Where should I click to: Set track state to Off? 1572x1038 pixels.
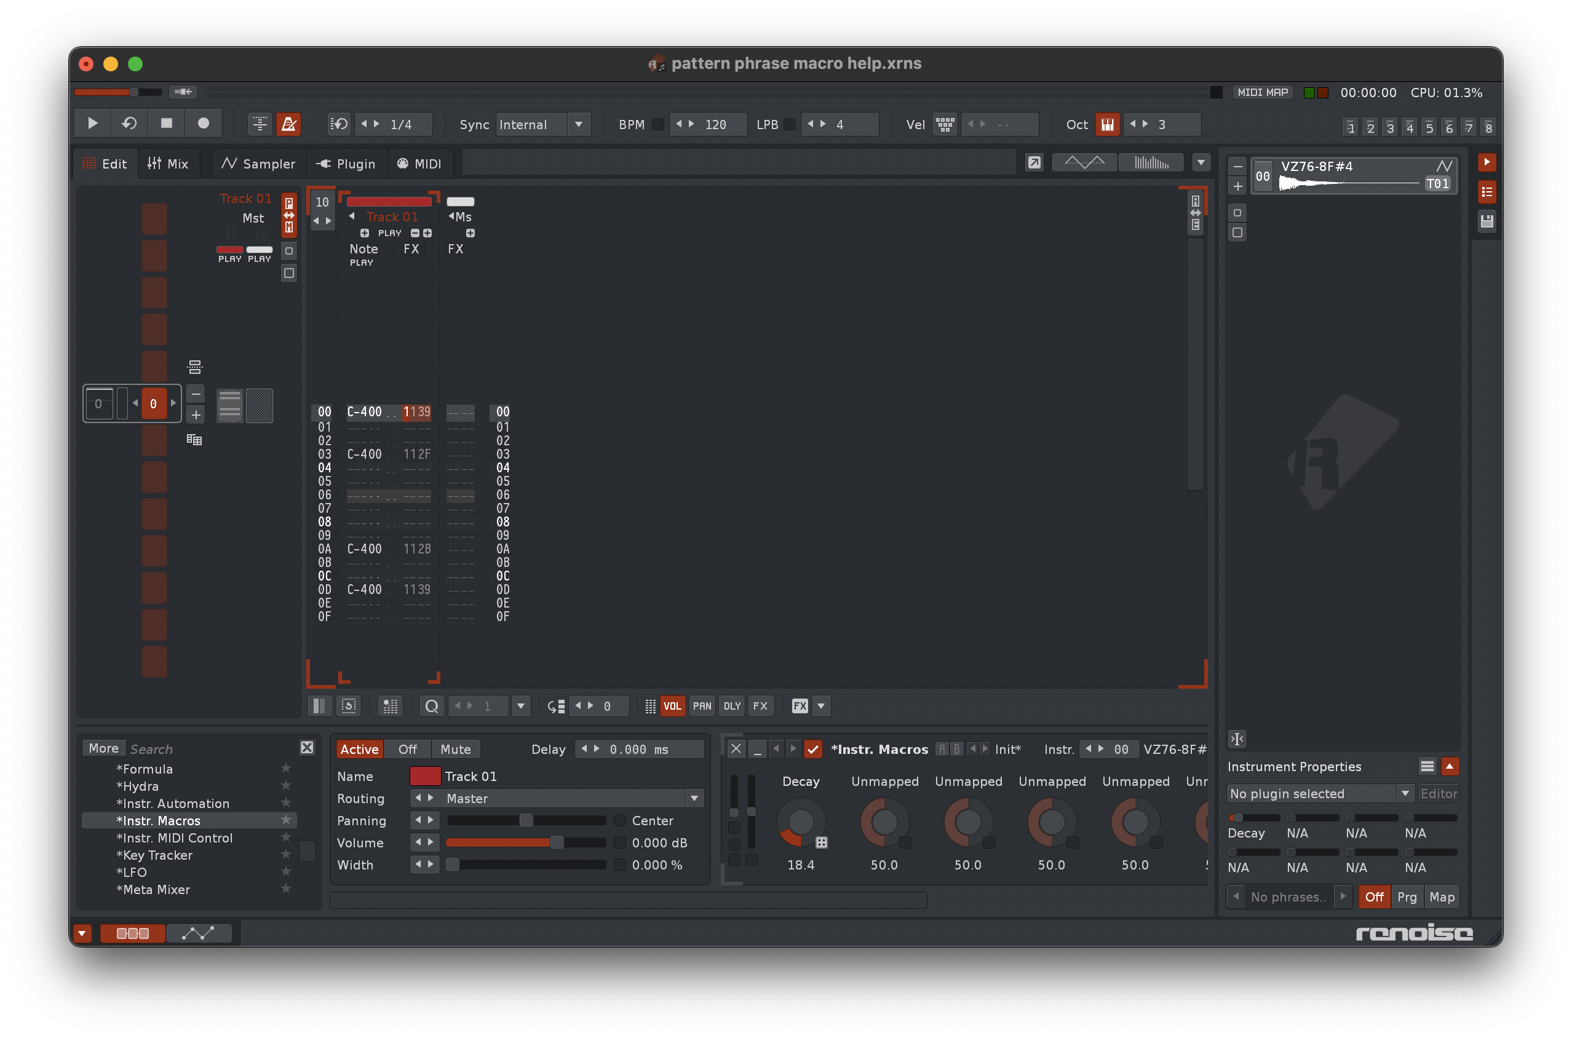408,750
